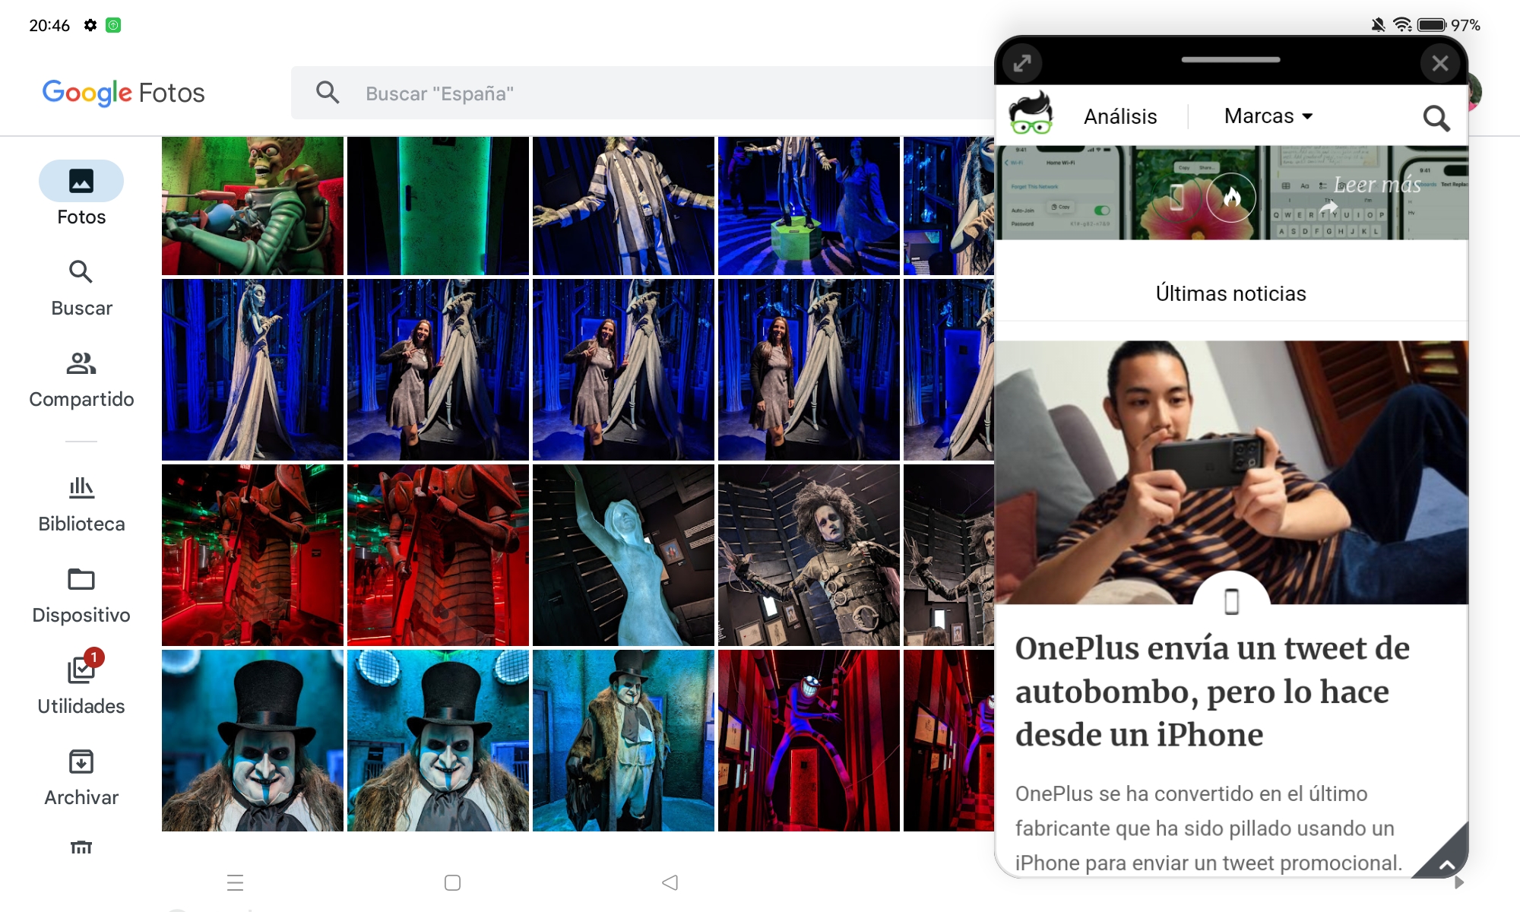Open Buscar in the left sidebar
The image size is (1520, 912).
[81, 288]
